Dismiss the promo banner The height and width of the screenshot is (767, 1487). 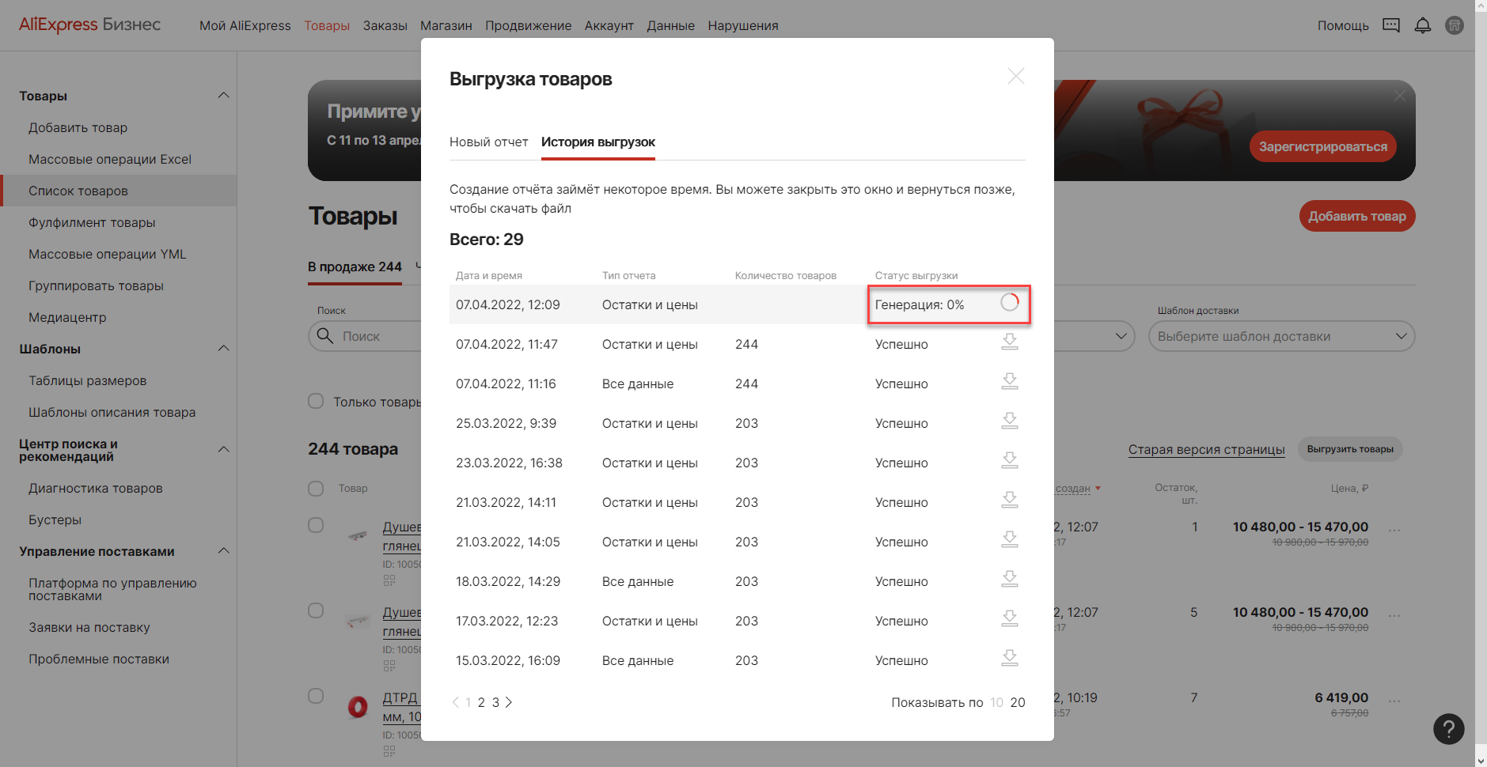tap(1400, 96)
